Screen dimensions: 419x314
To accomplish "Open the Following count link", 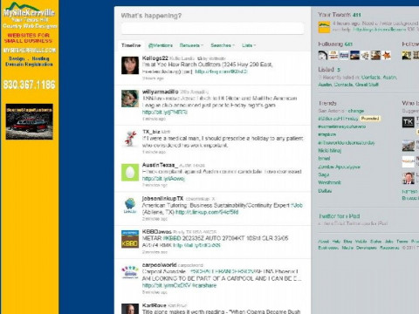I will (x=348, y=44).
